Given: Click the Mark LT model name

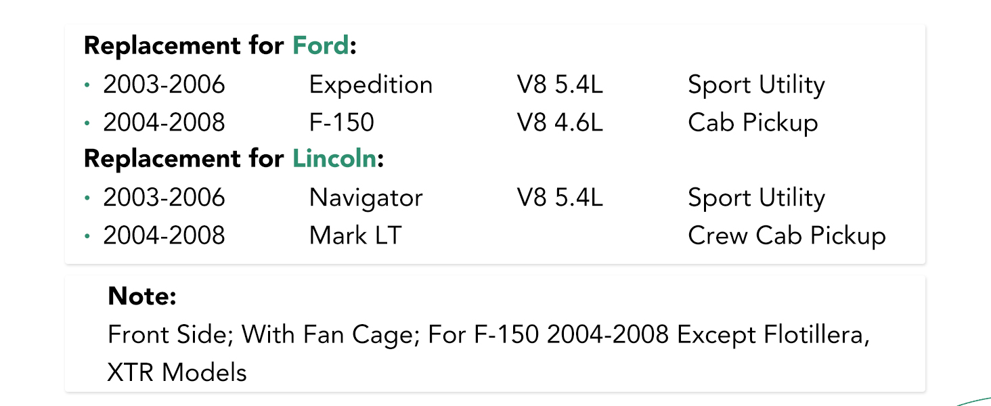Looking at the screenshot, I should click(355, 235).
